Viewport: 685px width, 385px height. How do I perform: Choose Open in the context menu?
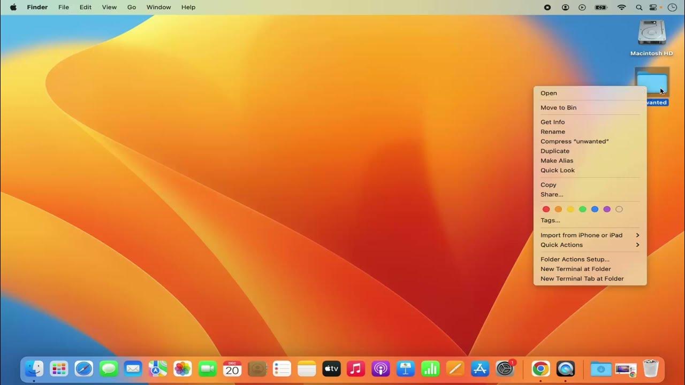(x=590, y=93)
